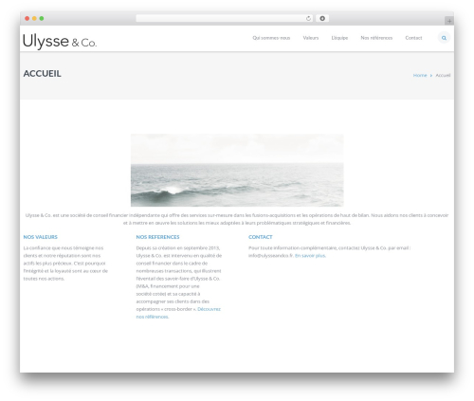This screenshot has width=474, height=401.
Task: Click the Ulysse & Co. logo
Action: 60,41
